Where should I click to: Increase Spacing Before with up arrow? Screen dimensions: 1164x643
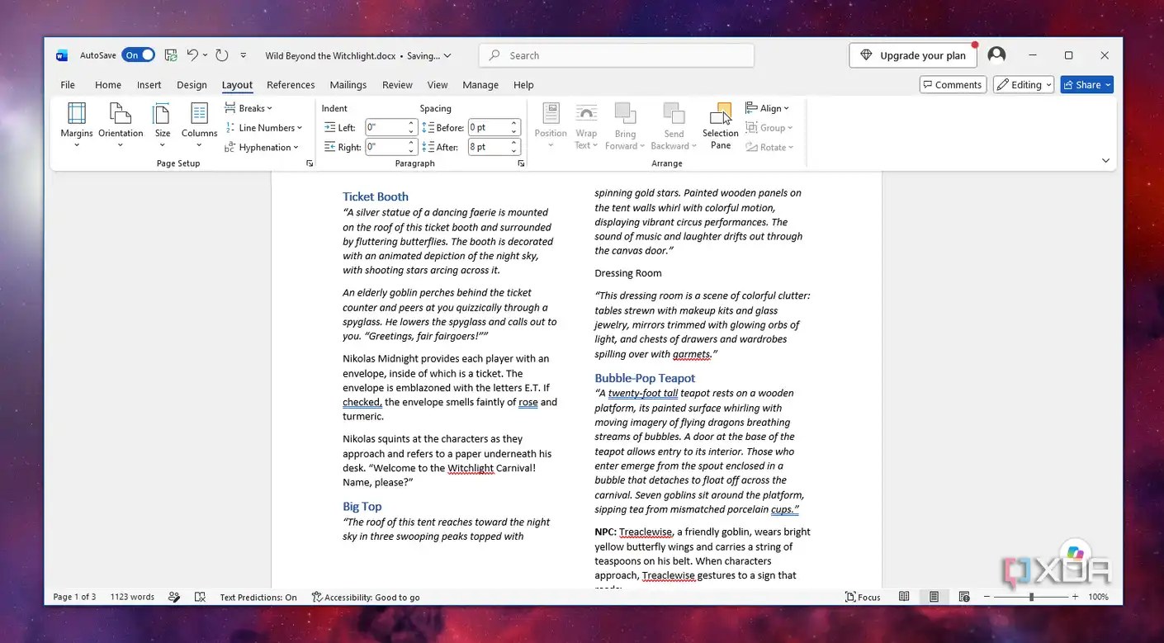coord(513,124)
